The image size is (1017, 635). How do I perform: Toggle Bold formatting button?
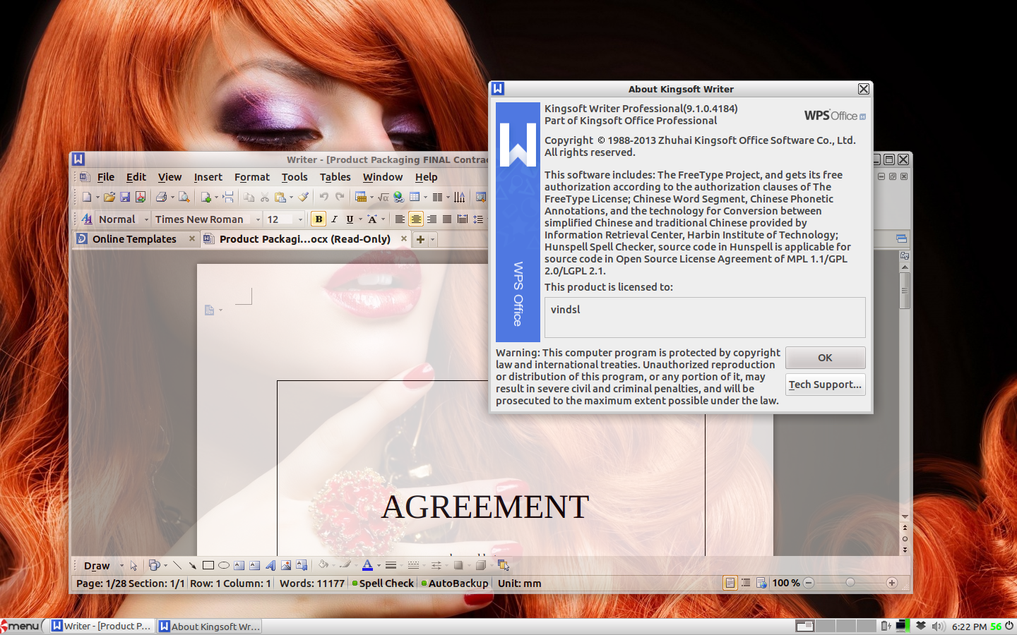pos(319,219)
